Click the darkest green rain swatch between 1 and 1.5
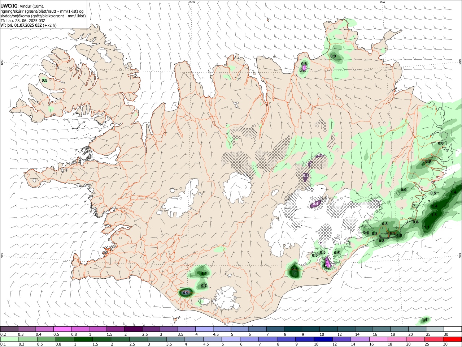The height and width of the screenshot is (347, 462). [x=83, y=339]
